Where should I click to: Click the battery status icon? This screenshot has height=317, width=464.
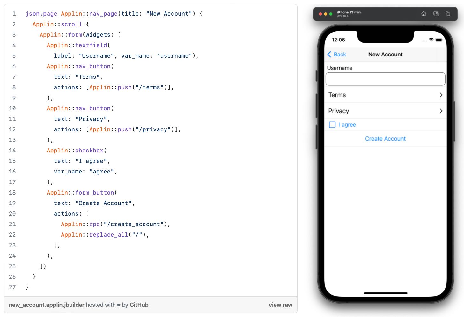click(439, 40)
